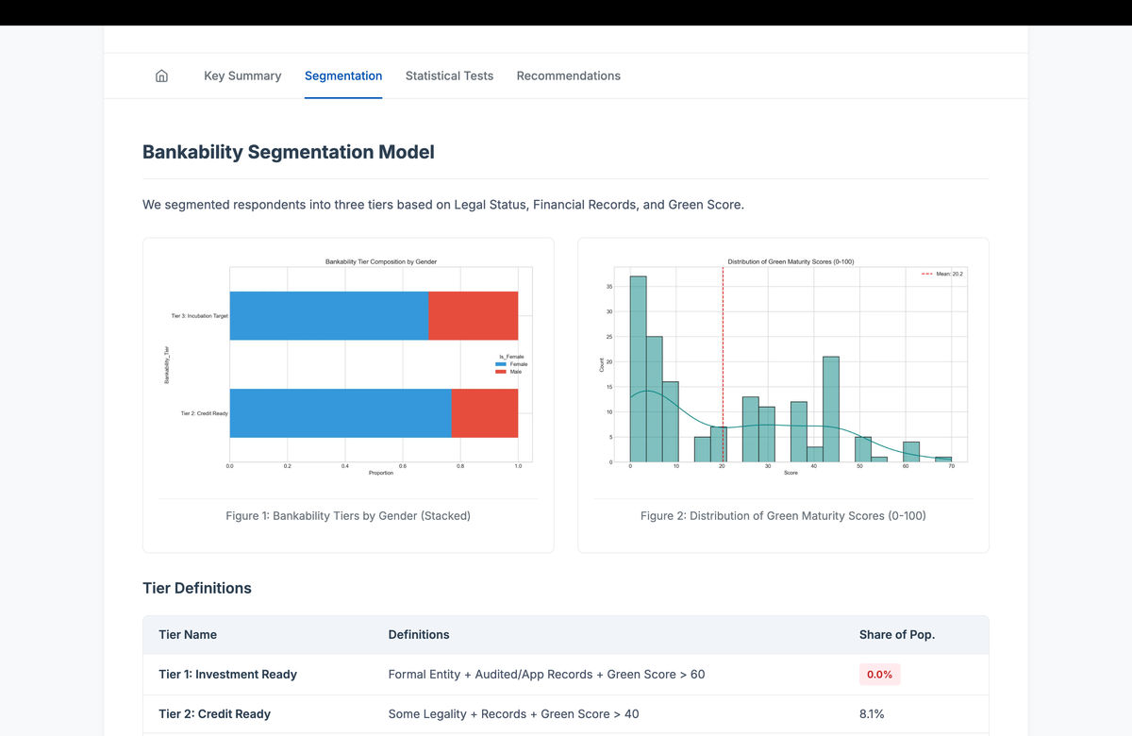Click the Figure 1 caption text
This screenshot has height=736, width=1132.
[x=348, y=516]
